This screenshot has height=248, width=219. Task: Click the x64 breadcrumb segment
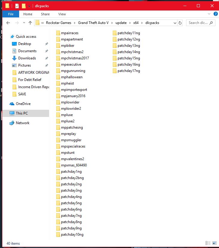[136, 23]
